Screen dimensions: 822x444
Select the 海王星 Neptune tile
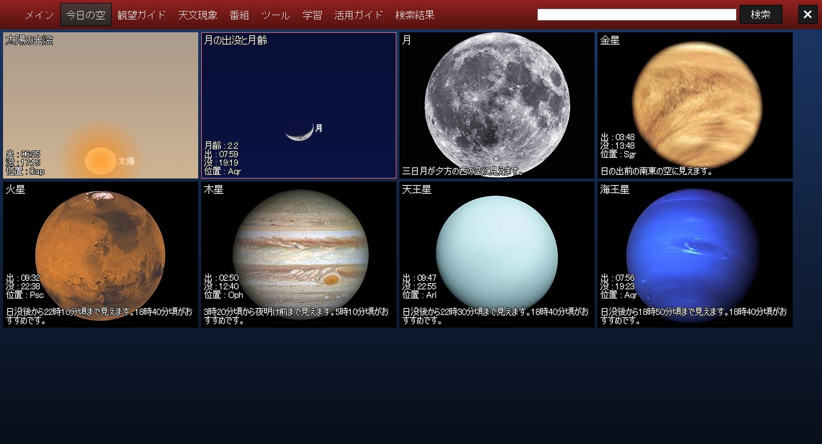tap(695, 255)
